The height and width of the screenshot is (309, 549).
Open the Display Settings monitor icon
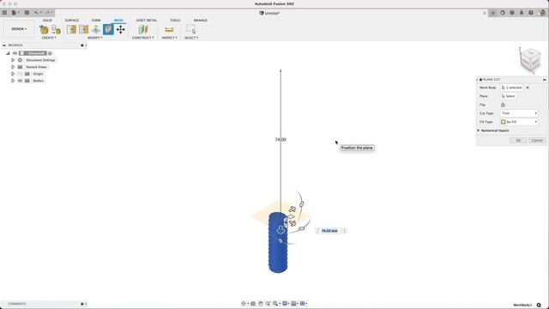click(x=285, y=303)
